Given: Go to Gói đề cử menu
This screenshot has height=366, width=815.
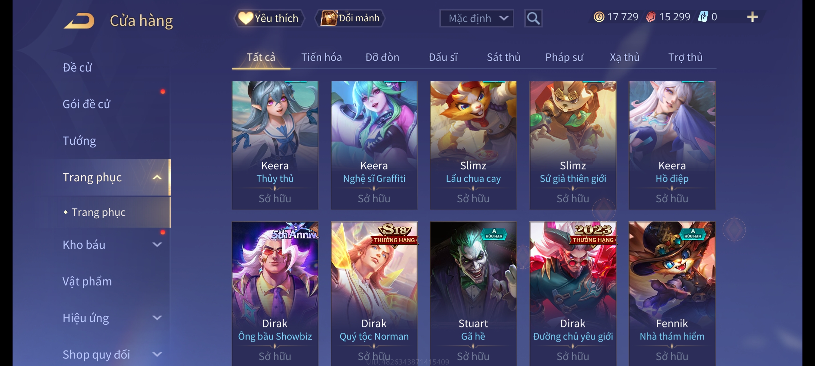Looking at the screenshot, I should [86, 104].
